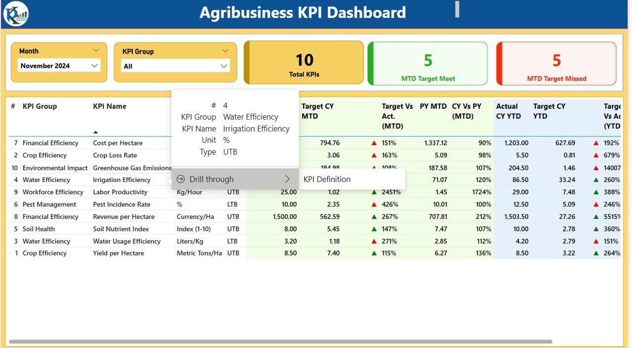Viewport: 632px width, 348px height.
Task: Select the Revenue per Hectare KPI name
Action: [123, 217]
